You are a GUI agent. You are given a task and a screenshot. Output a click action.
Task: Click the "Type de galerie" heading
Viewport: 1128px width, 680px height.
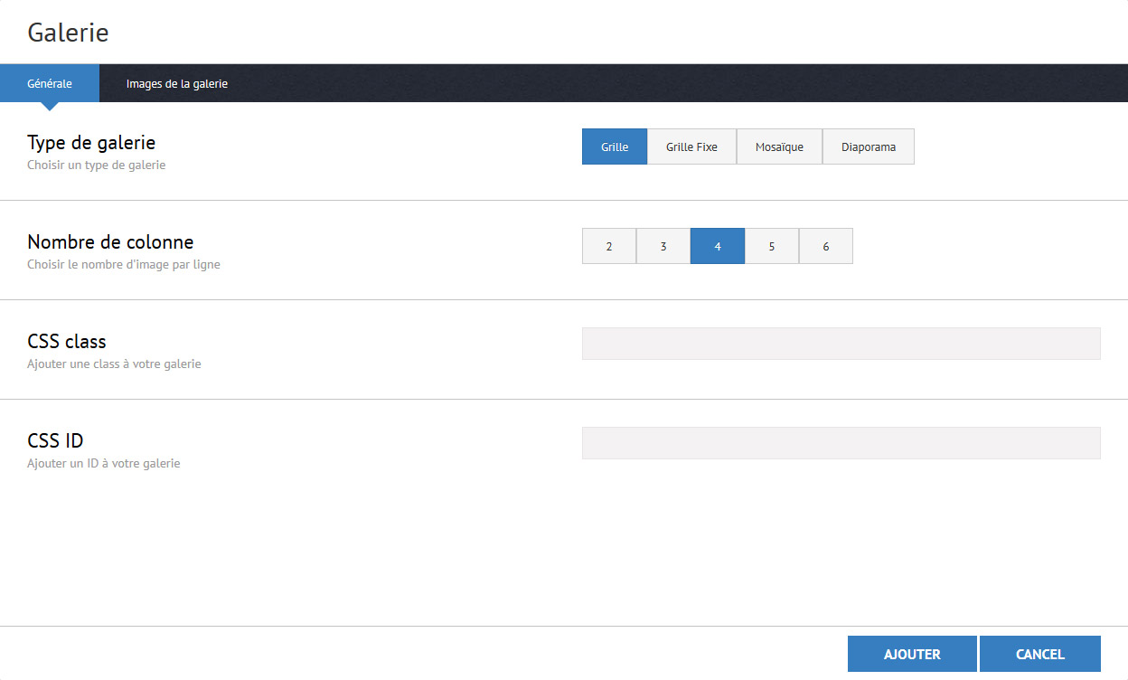91,143
